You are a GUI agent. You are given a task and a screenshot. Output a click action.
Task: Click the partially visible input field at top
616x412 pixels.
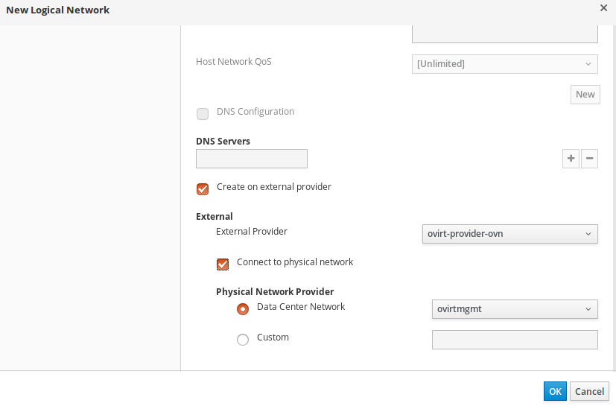point(505,34)
